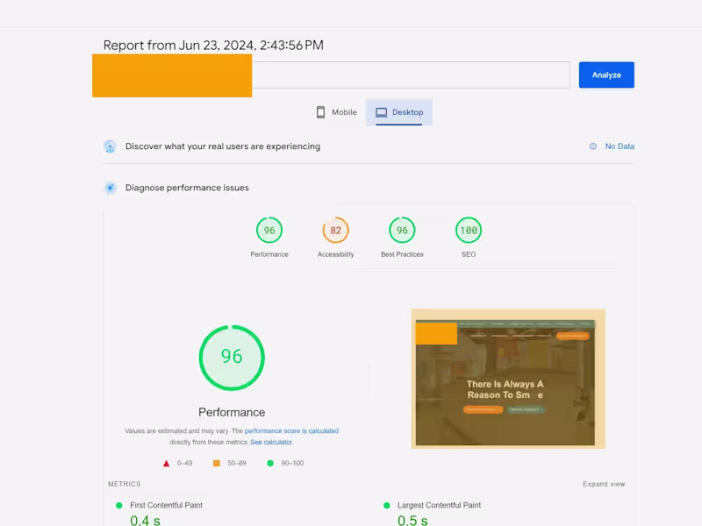This screenshot has width=702, height=526.
Task: Click the 0.5 s metric value
Action: pos(412,520)
